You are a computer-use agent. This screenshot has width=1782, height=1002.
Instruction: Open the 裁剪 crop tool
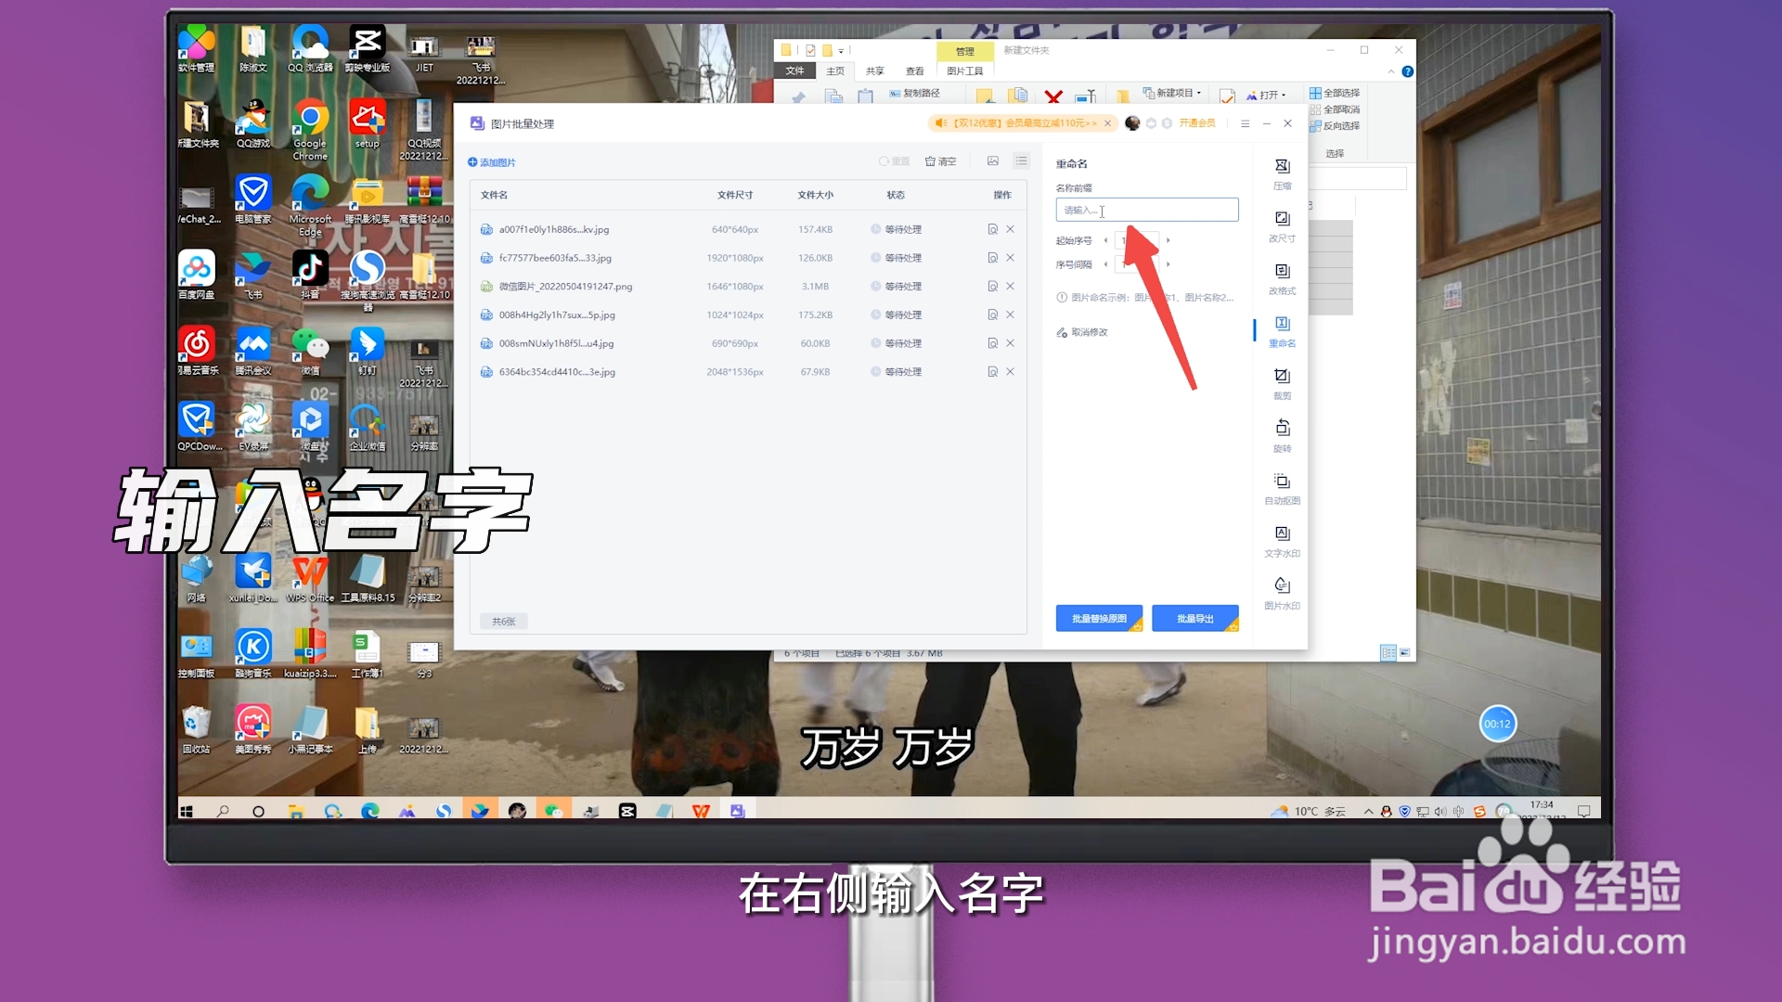tap(1282, 383)
